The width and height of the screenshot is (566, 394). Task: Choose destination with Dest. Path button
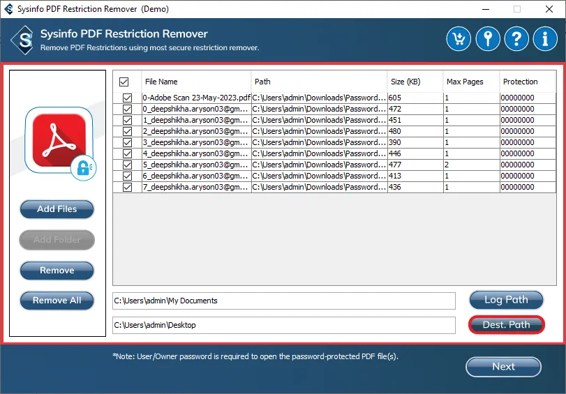pyautogui.click(x=506, y=324)
